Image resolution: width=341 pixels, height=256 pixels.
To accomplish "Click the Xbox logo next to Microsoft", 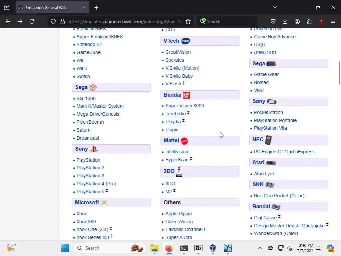I will click(x=104, y=203).
